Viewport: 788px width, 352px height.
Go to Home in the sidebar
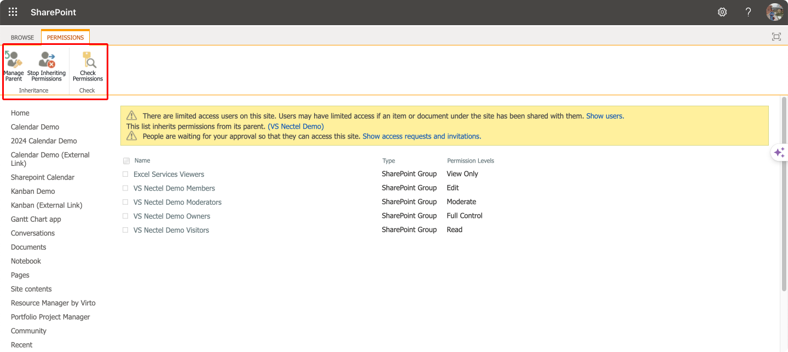pos(20,113)
